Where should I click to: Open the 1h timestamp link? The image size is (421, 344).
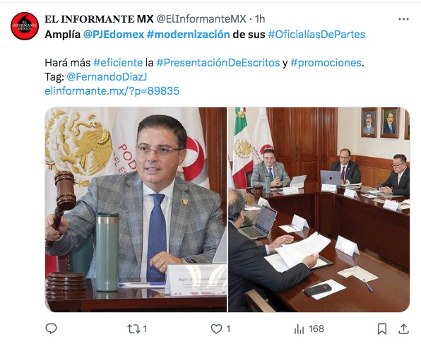[260, 19]
